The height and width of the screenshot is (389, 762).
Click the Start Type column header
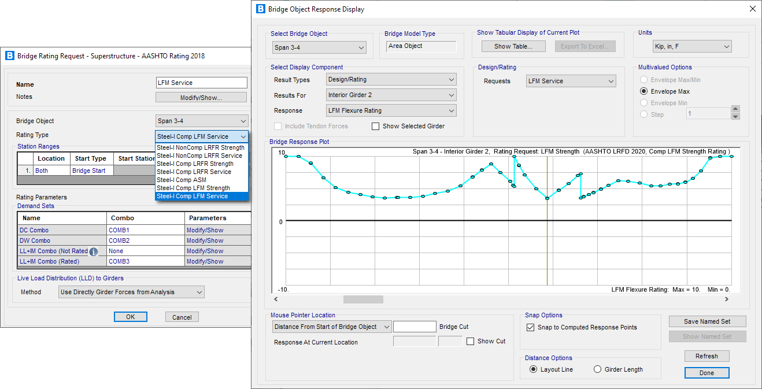tap(92, 158)
